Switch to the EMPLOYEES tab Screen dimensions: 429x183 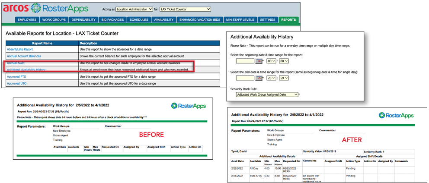click(27, 20)
